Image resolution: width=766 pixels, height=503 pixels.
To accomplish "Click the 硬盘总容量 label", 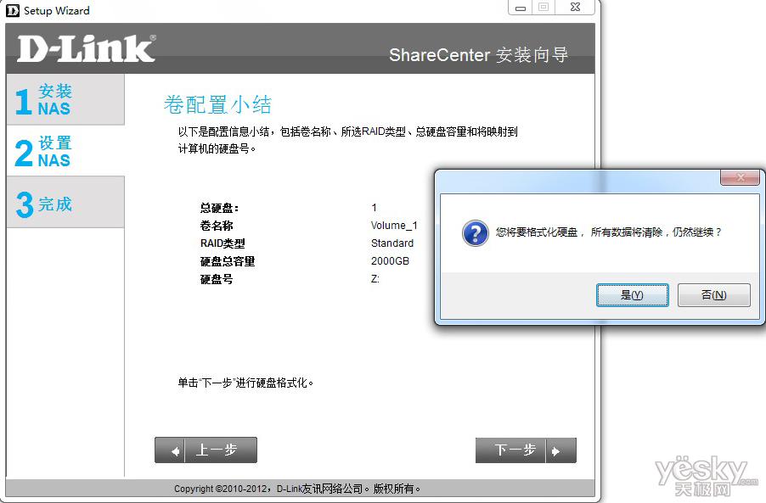I will [228, 261].
